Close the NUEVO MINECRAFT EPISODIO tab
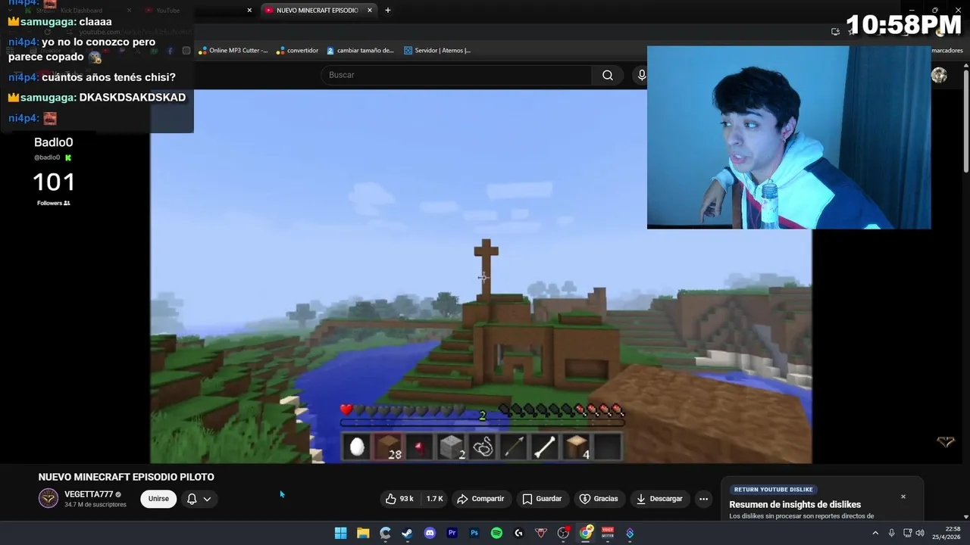 (370, 11)
